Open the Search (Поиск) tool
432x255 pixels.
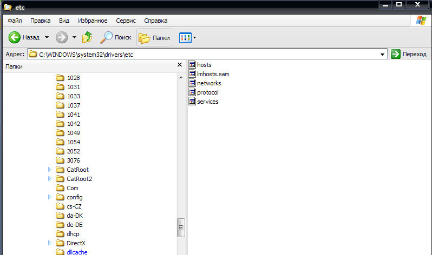[x=116, y=38]
